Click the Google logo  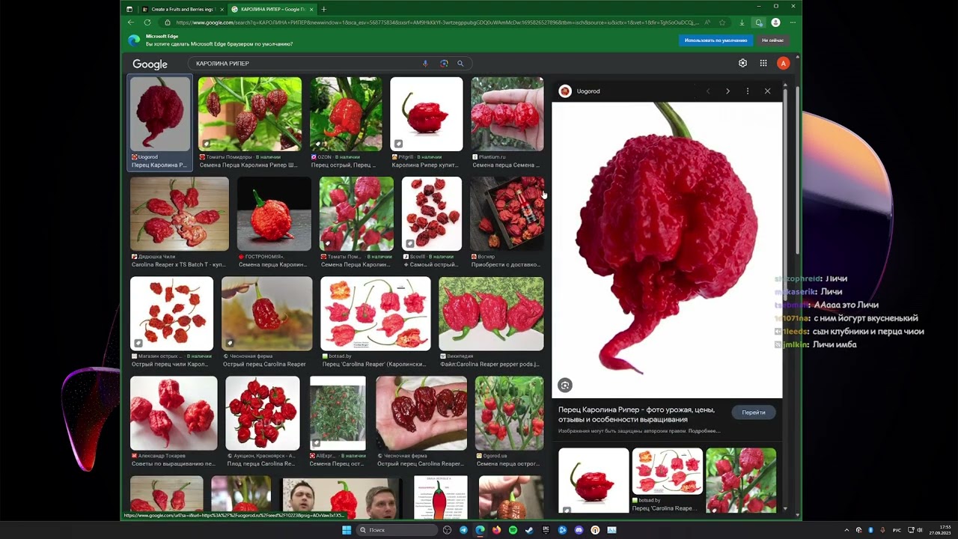[150, 64]
